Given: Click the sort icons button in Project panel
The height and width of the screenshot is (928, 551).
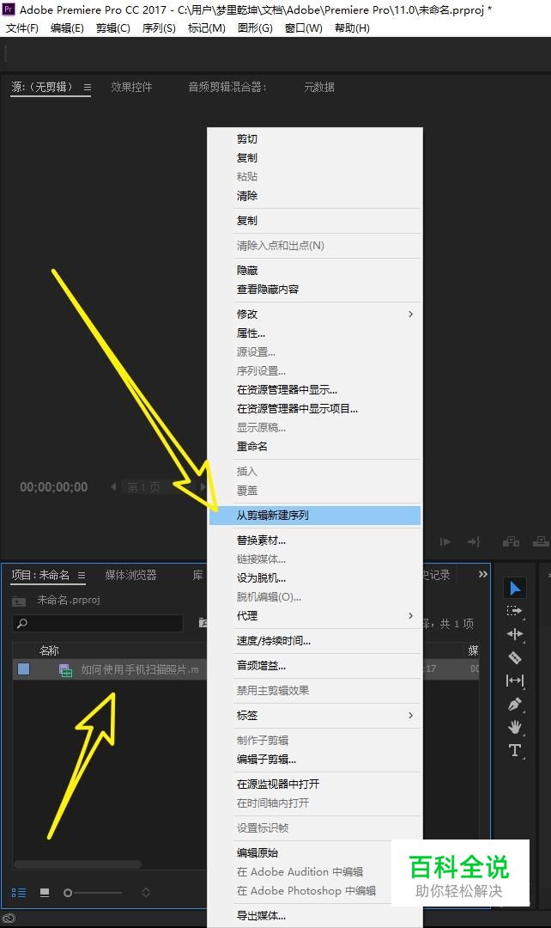Looking at the screenshot, I should click(x=146, y=893).
